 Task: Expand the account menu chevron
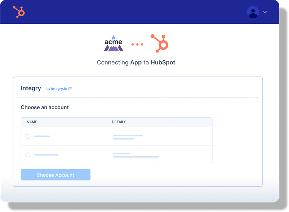[x=265, y=12]
